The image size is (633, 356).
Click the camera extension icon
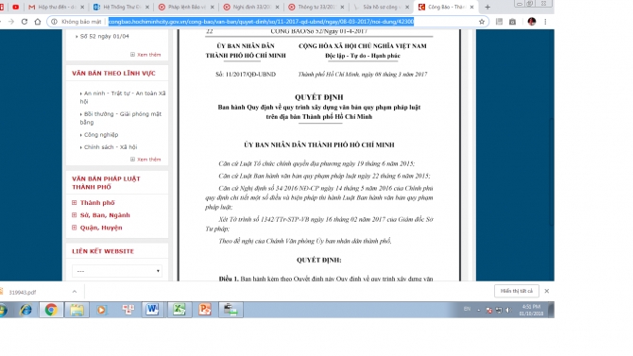coord(512,22)
